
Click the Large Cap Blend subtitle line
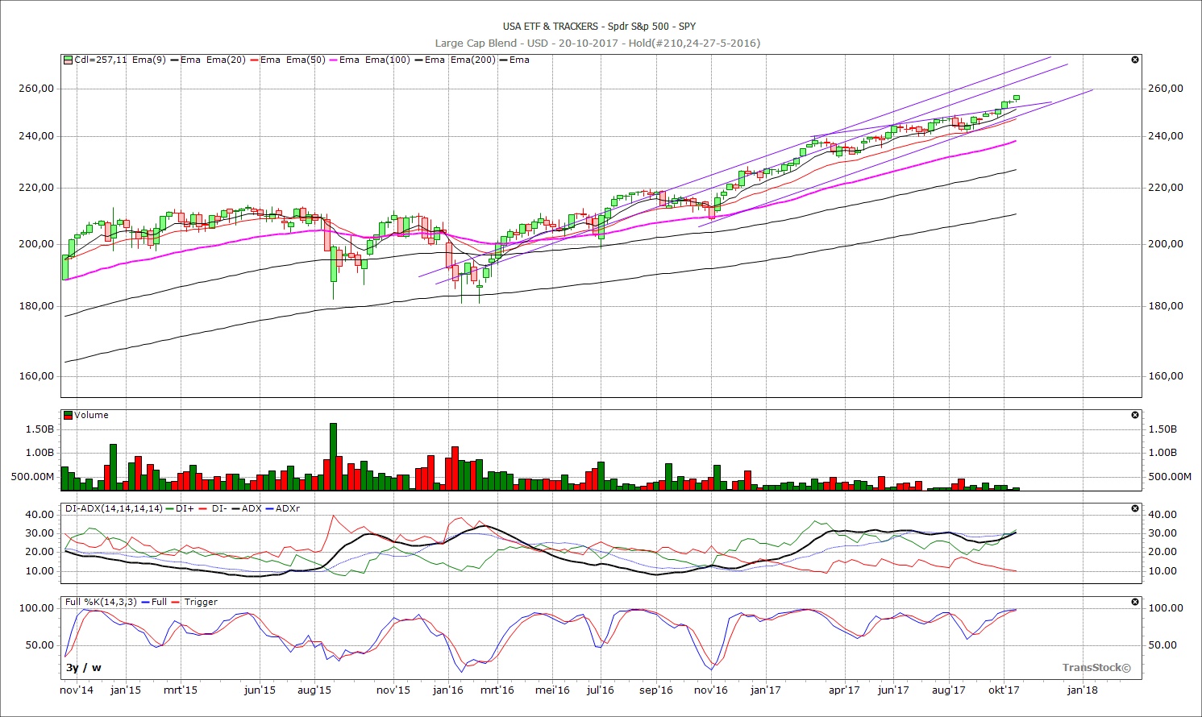coord(597,43)
